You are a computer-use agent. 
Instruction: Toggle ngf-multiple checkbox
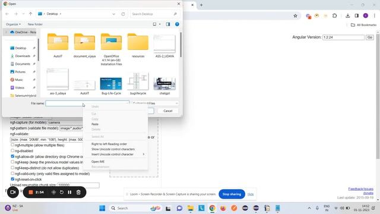click(12, 145)
